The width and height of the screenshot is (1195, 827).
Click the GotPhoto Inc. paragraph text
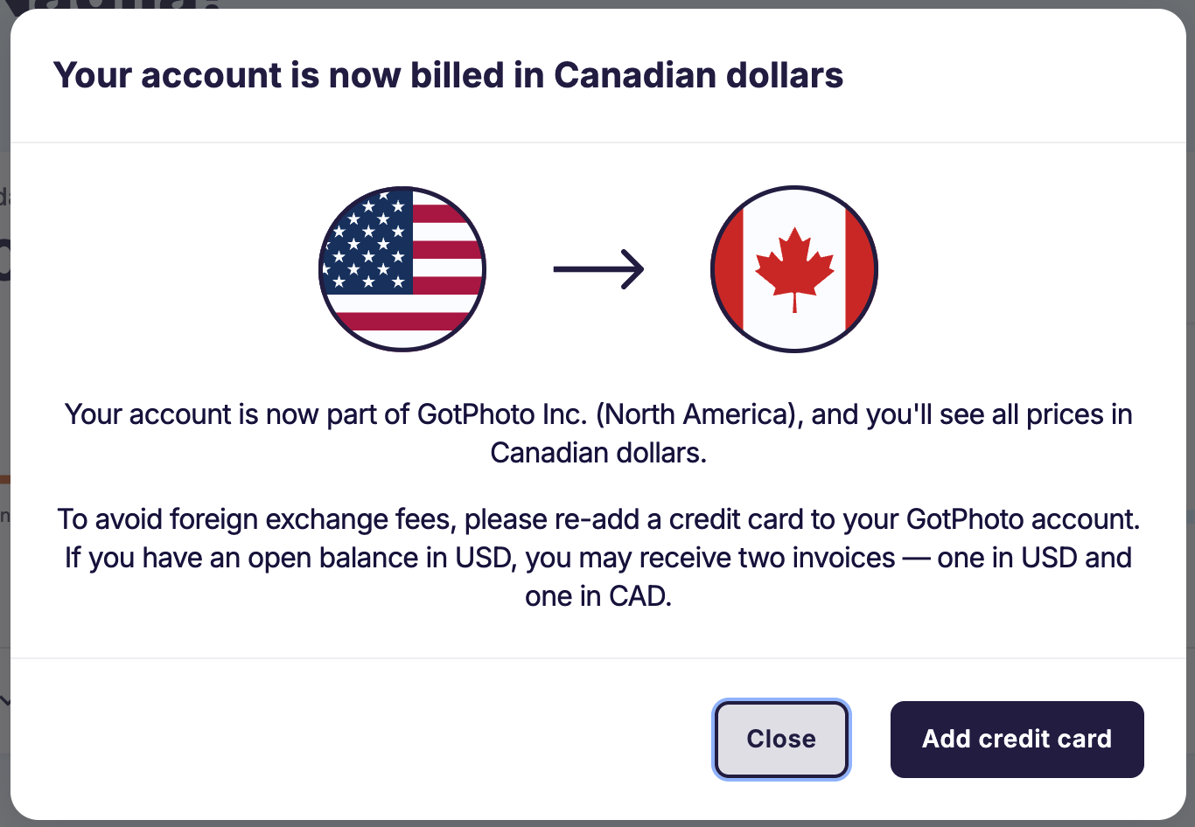tap(597, 414)
